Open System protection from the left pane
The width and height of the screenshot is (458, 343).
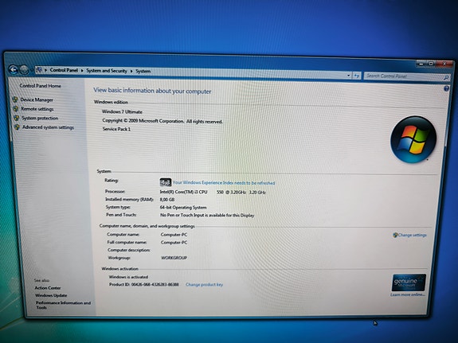[40, 119]
